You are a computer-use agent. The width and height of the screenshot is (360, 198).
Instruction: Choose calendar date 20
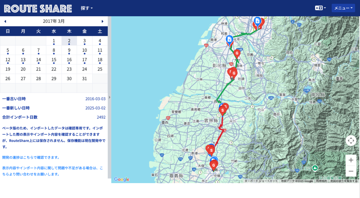click(23, 69)
